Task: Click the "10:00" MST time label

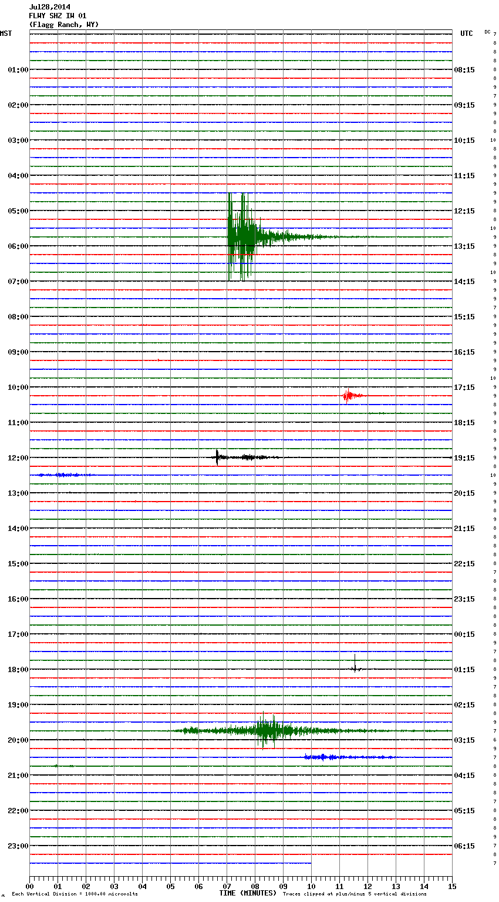Action: 18,387
